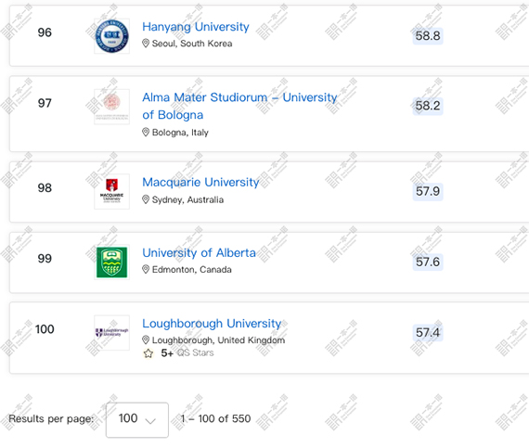Click location pin beside Edmonton, Canada
The height and width of the screenshot is (448, 529).
pyautogui.click(x=146, y=269)
